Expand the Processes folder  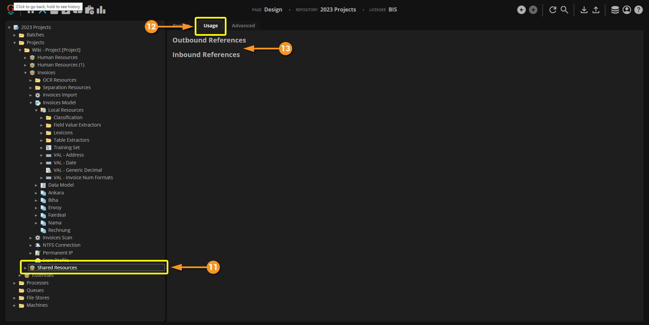[x=15, y=283]
